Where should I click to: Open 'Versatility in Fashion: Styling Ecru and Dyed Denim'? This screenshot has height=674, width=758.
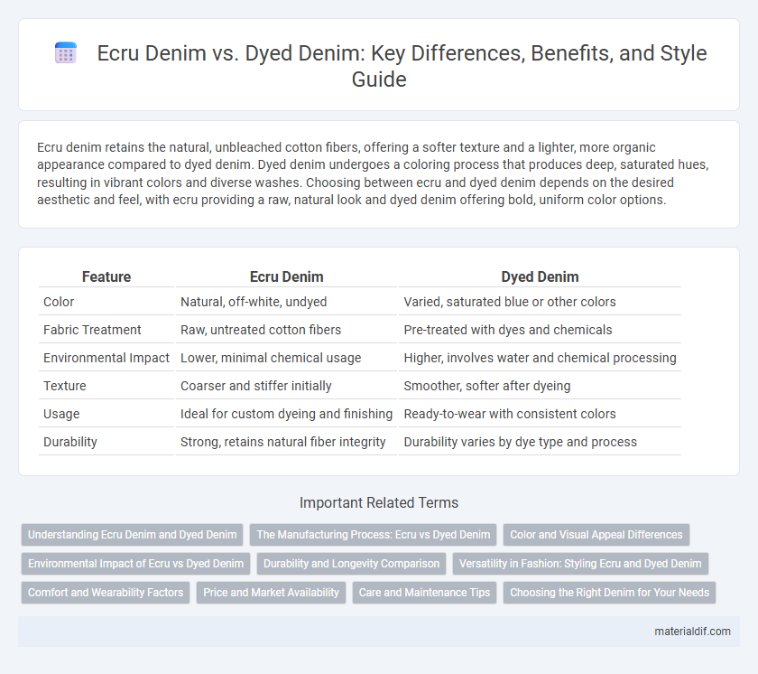(x=580, y=564)
